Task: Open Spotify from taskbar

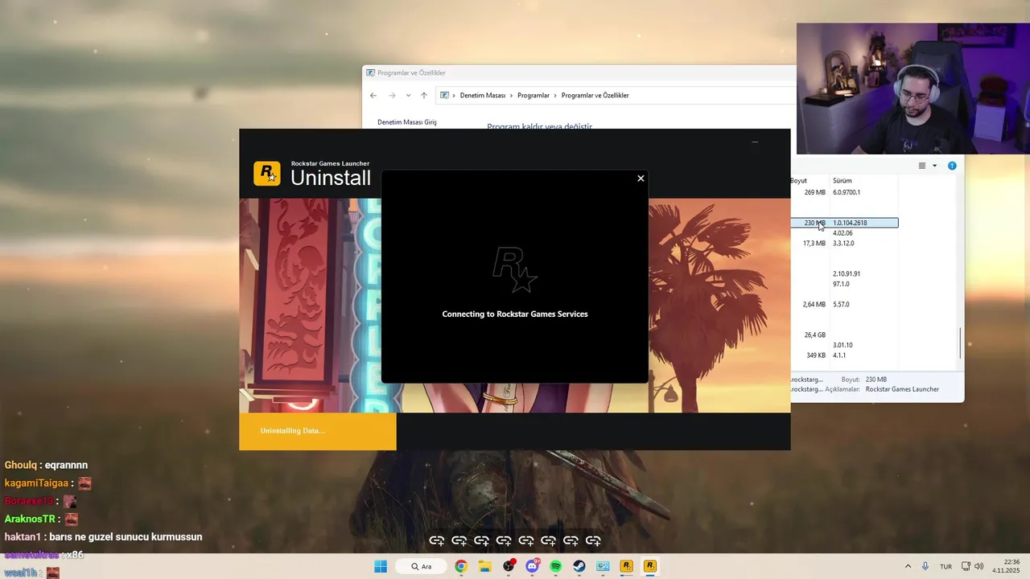Action: point(555,566)
